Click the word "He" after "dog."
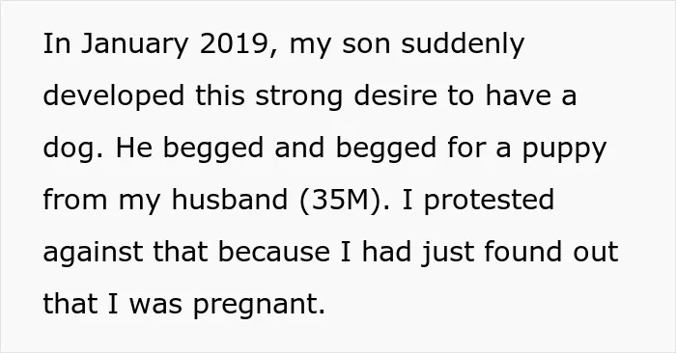Image resolution: width=676 pixels, height=353 pixels. [133, 148]
